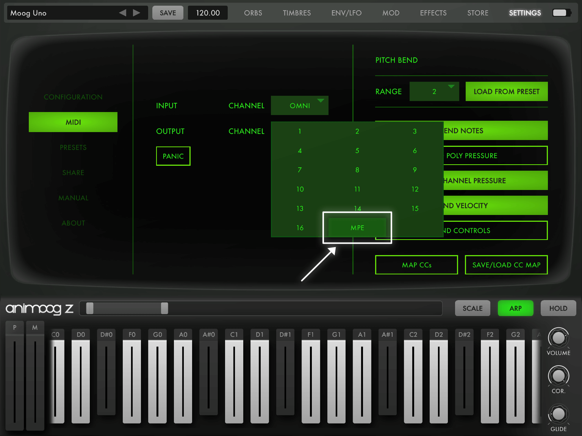The image size is (582, 436).
Task: Open CONFIGURATION settings page
Action: click(73, 97)
